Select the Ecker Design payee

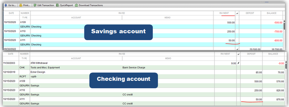coord(38,72)
